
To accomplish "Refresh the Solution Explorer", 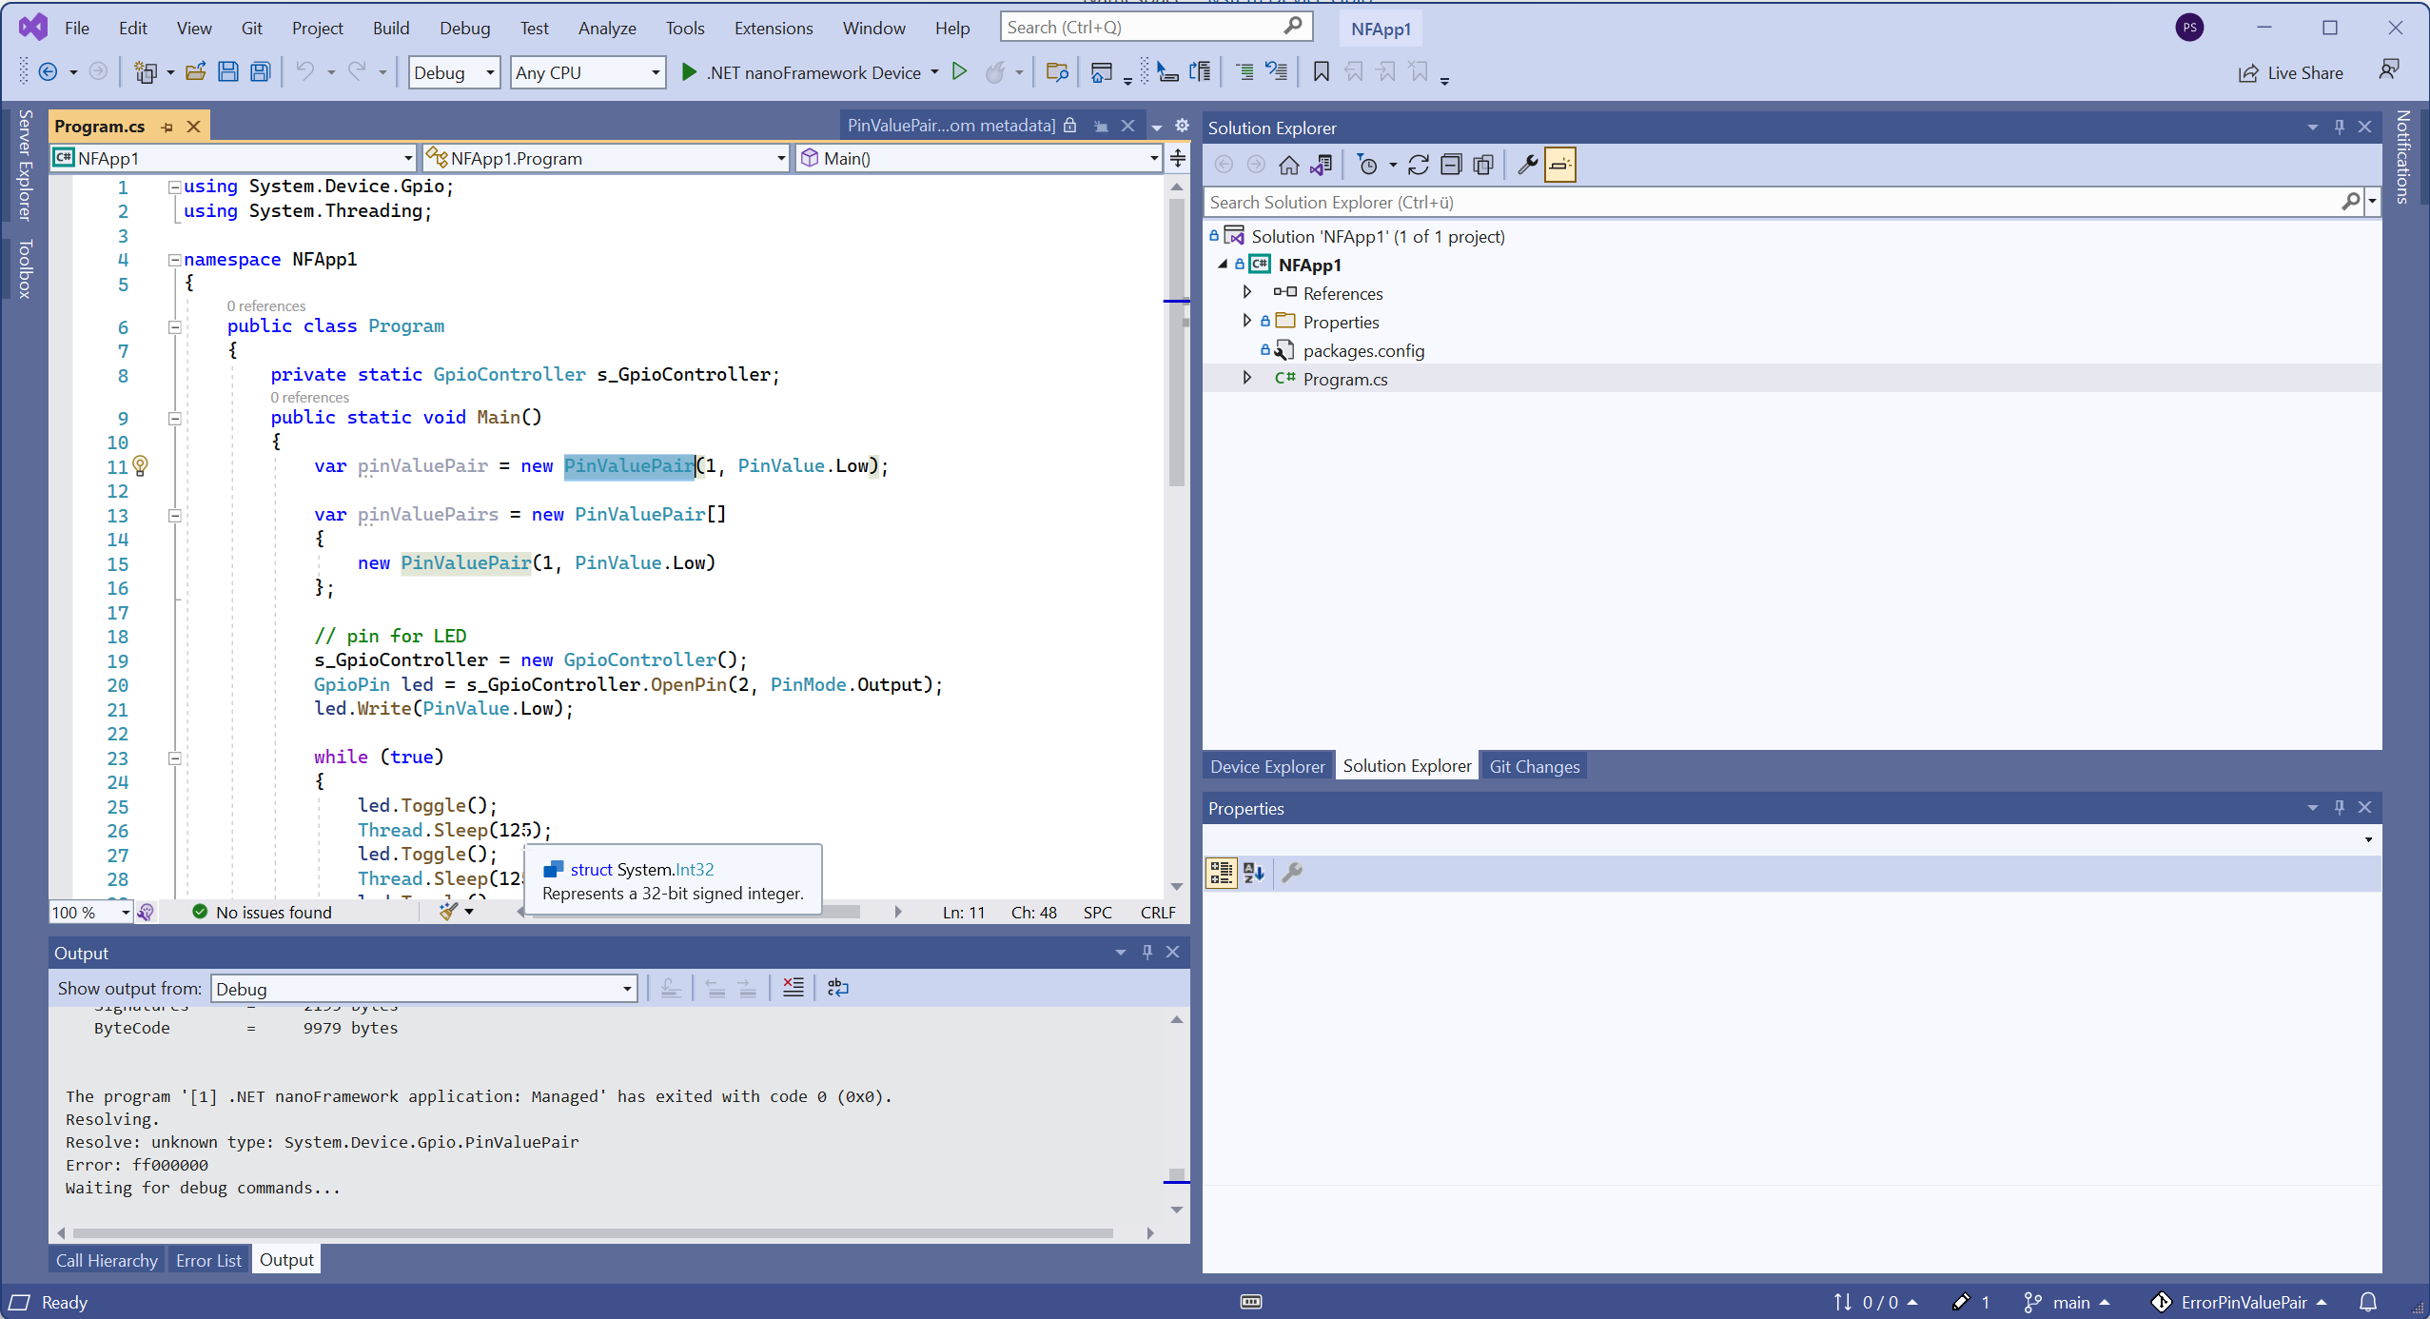I will click(1418, 164).
